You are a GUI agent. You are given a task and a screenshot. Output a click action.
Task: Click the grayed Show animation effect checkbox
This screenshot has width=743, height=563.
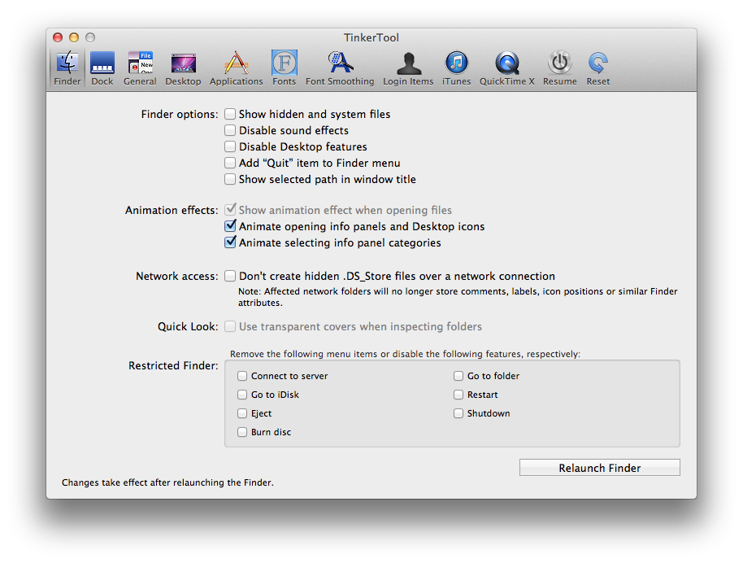[x=230, y=209]
